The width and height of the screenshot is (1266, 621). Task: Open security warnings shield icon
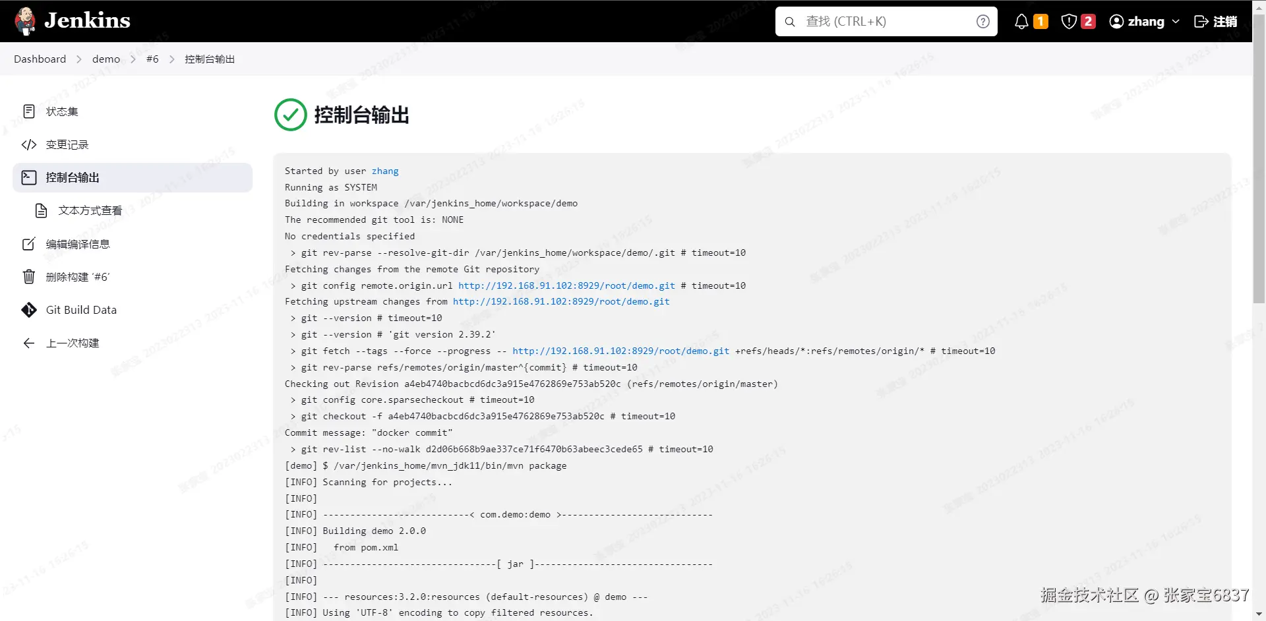pos(1069,22)
